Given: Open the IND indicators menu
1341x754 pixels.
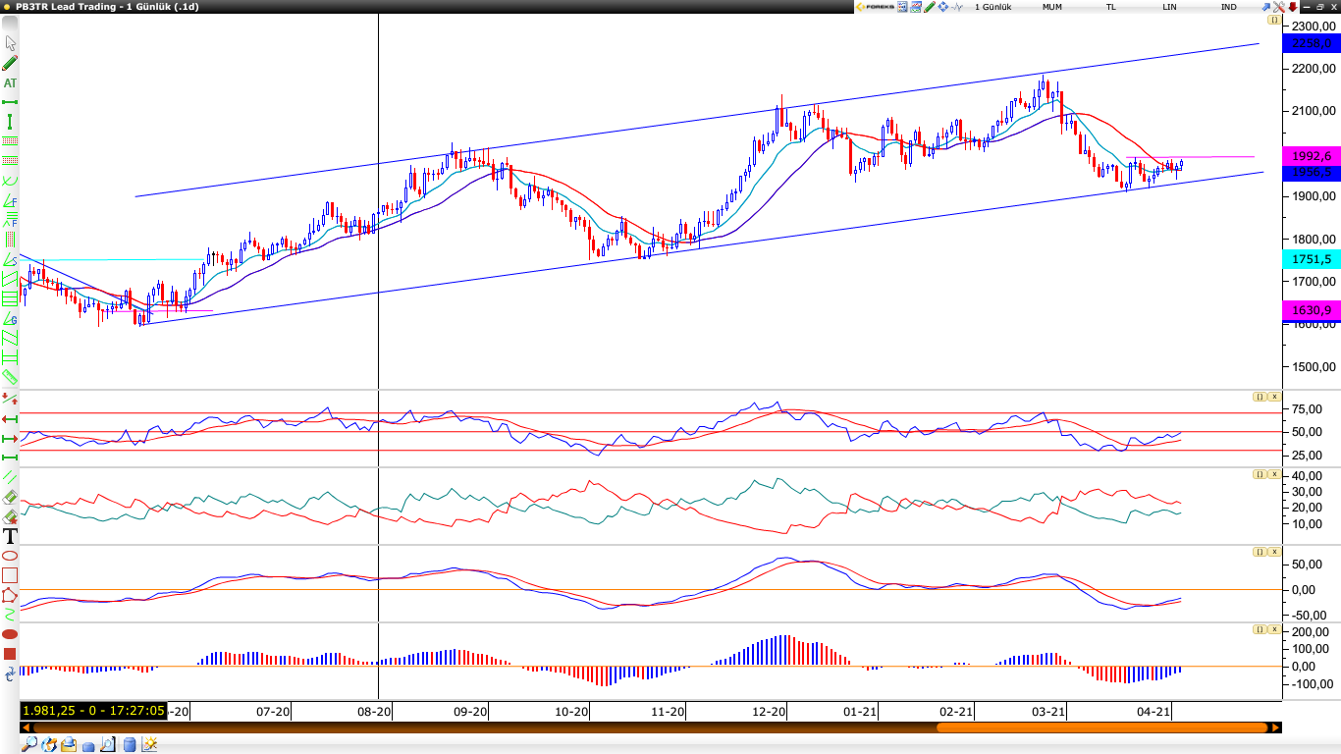Looking at the screenshot, I should point(1228,7).
